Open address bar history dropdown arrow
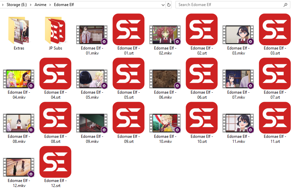Viewport: 293px width, 191px height. pos(163,5)
